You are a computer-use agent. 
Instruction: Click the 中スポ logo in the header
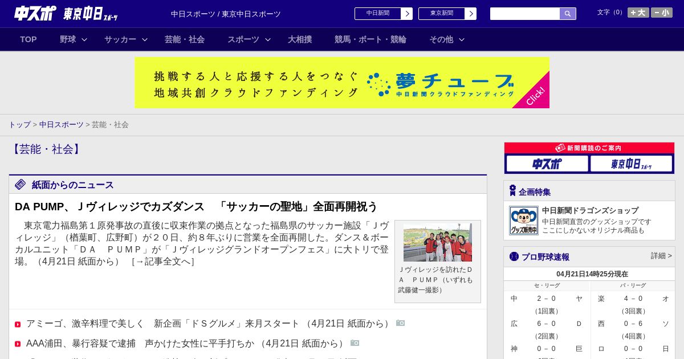[x=35, y=14]
